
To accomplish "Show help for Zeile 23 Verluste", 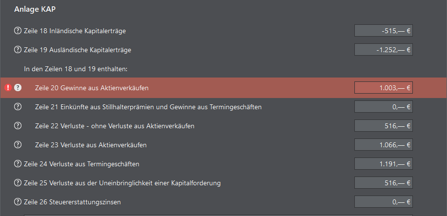I will (18, 145).
